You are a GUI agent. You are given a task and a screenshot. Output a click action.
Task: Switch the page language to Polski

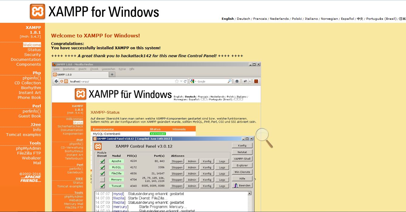pyautogui.click(x=297, y=19)
